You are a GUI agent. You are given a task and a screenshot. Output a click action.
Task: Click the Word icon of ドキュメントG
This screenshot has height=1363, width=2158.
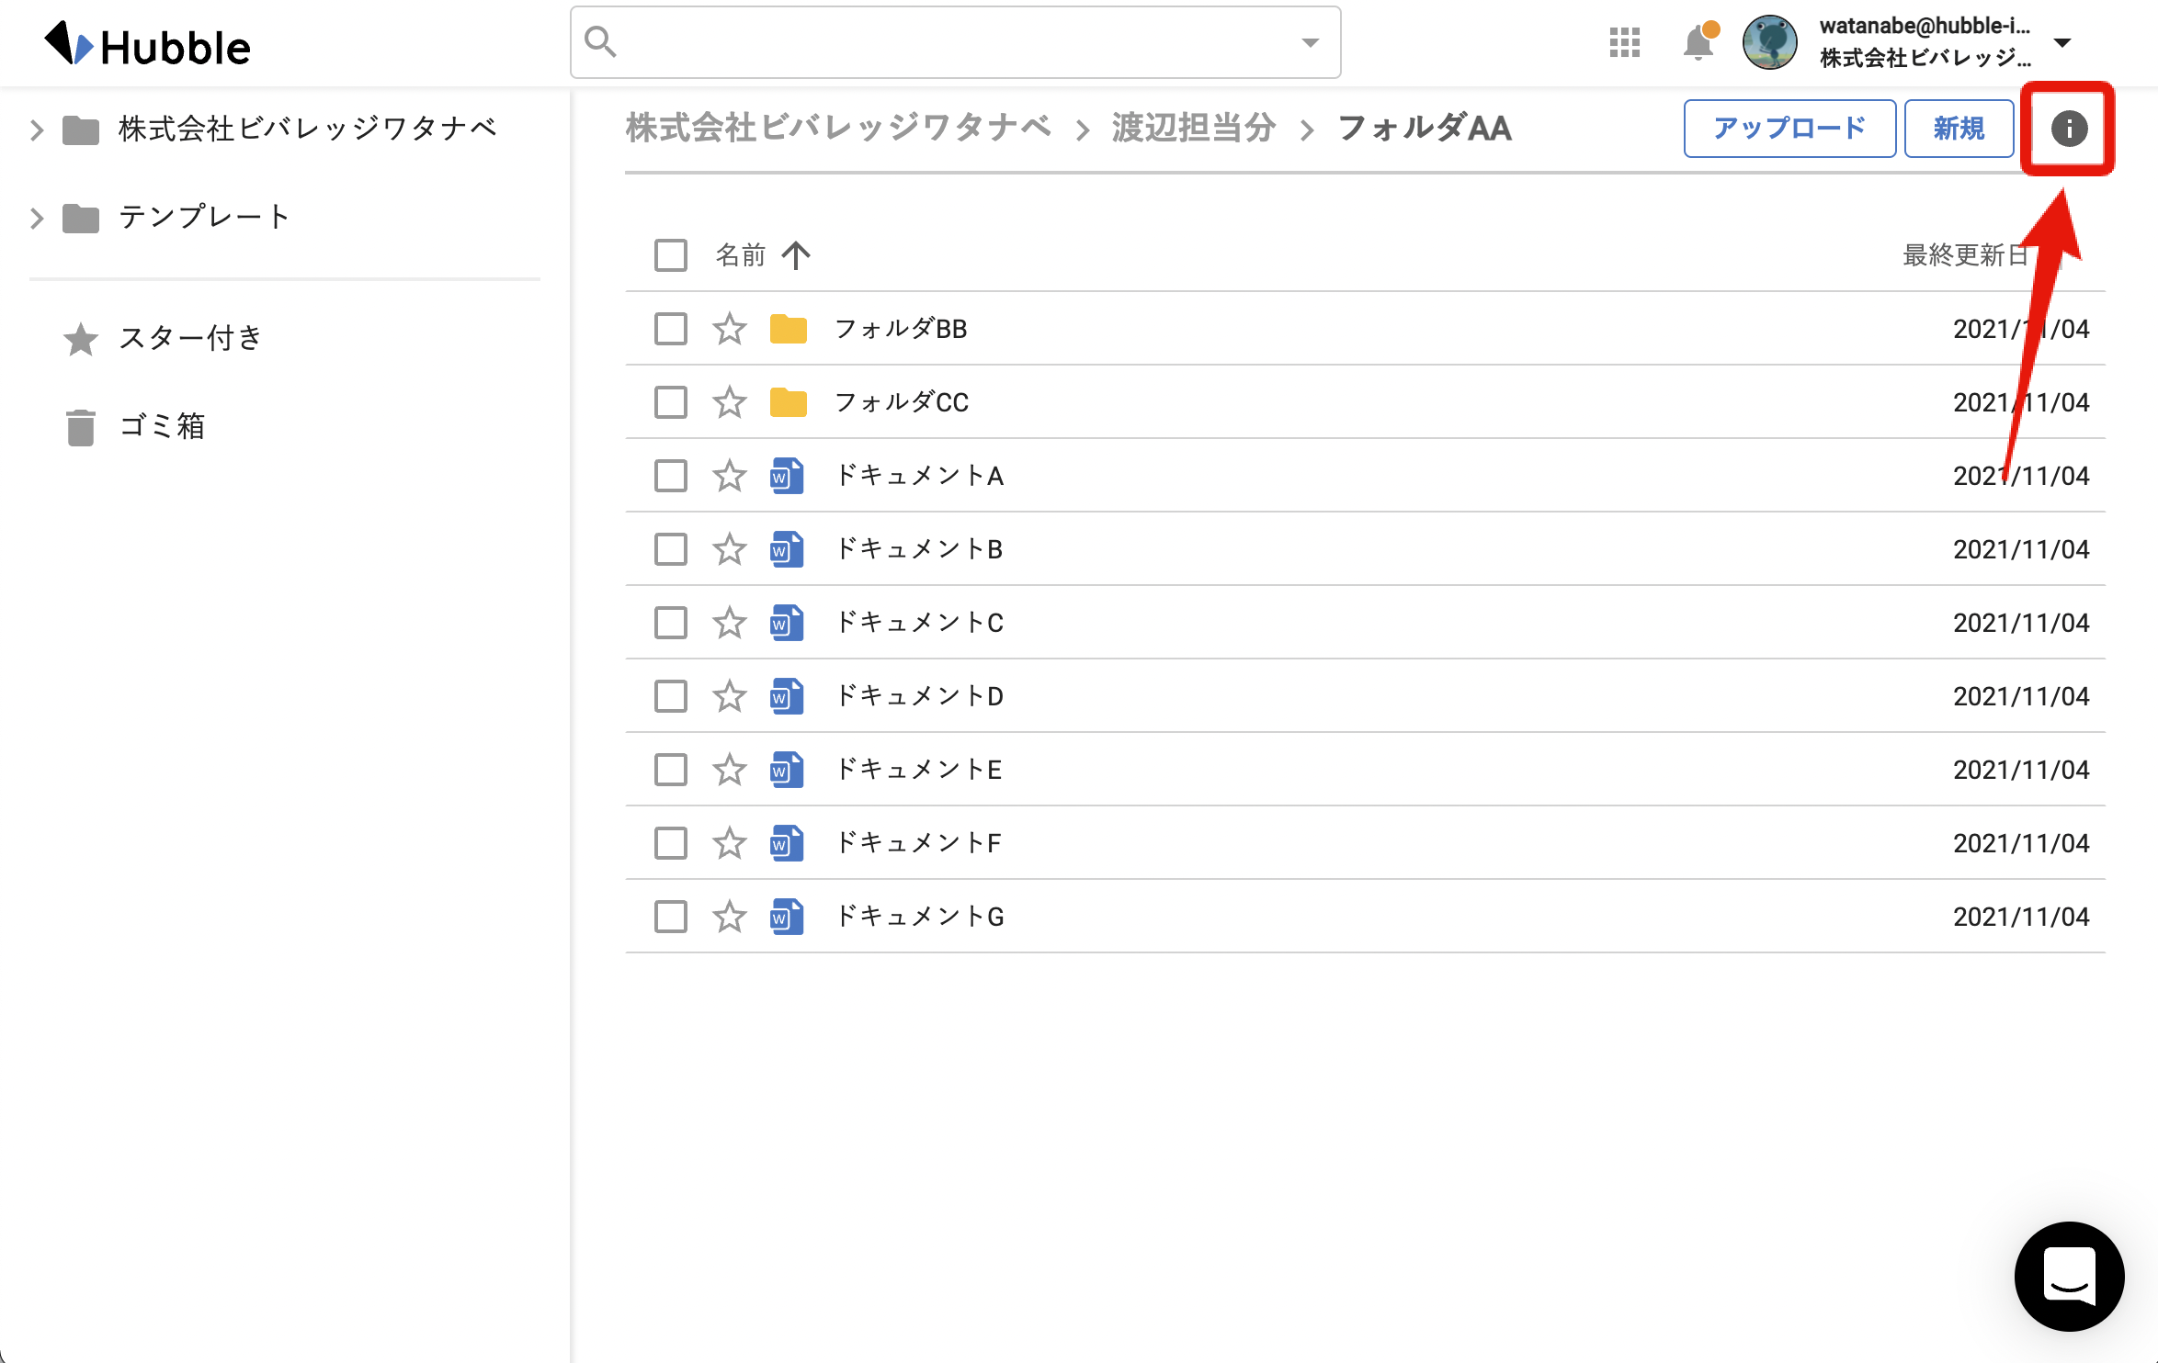[x=787, y=916]
